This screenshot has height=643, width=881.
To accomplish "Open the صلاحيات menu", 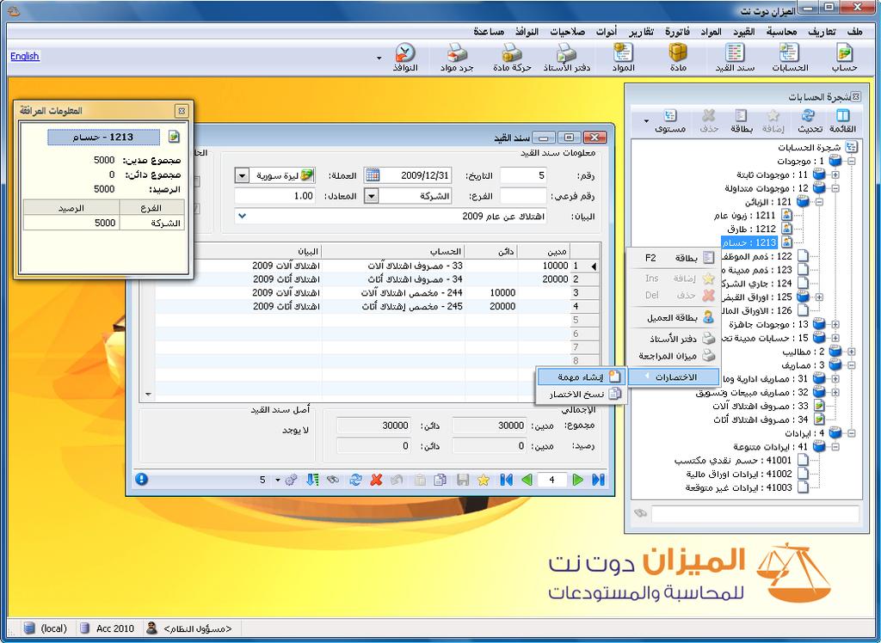I will pyautogui.click(x=568, y=32).
